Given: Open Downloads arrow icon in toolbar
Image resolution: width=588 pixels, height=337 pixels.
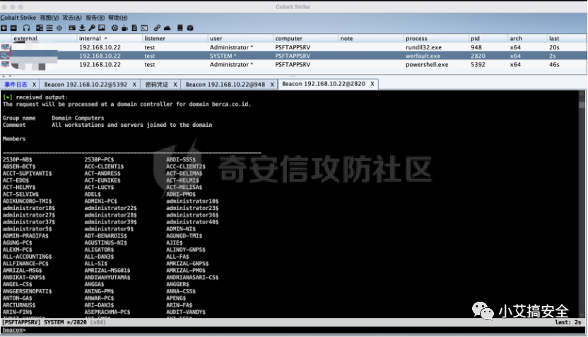Looking at the screenshot, I should 82,28.
